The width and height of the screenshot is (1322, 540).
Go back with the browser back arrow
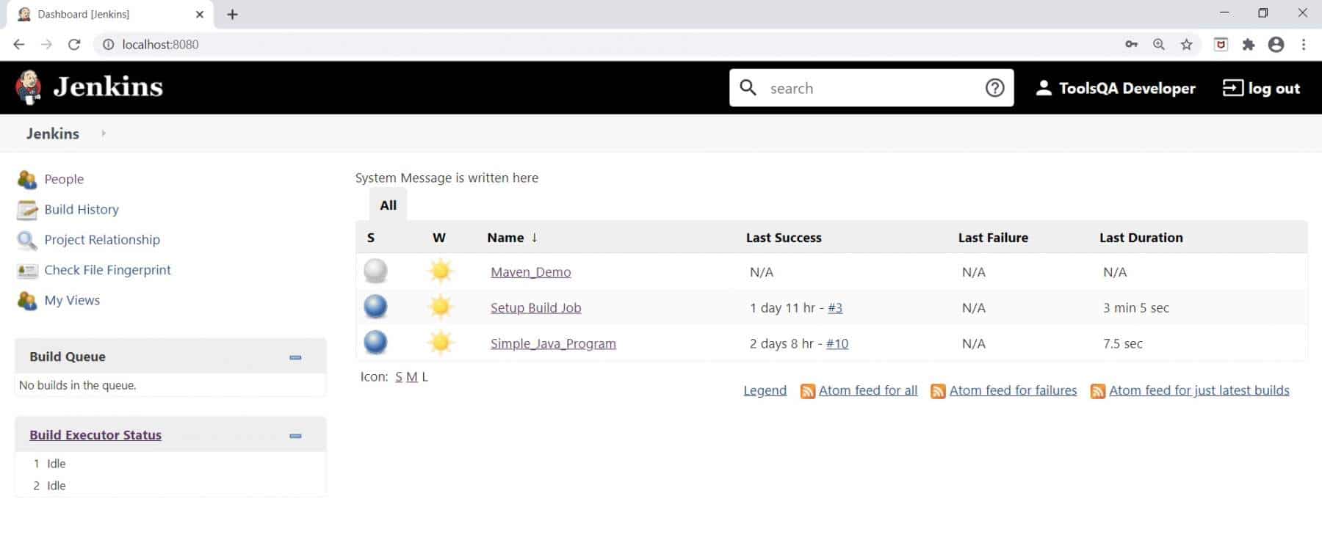point(19,45)
